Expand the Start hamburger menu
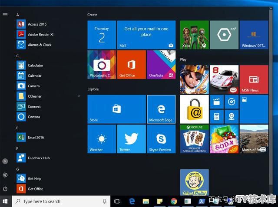 pos(5,15)
